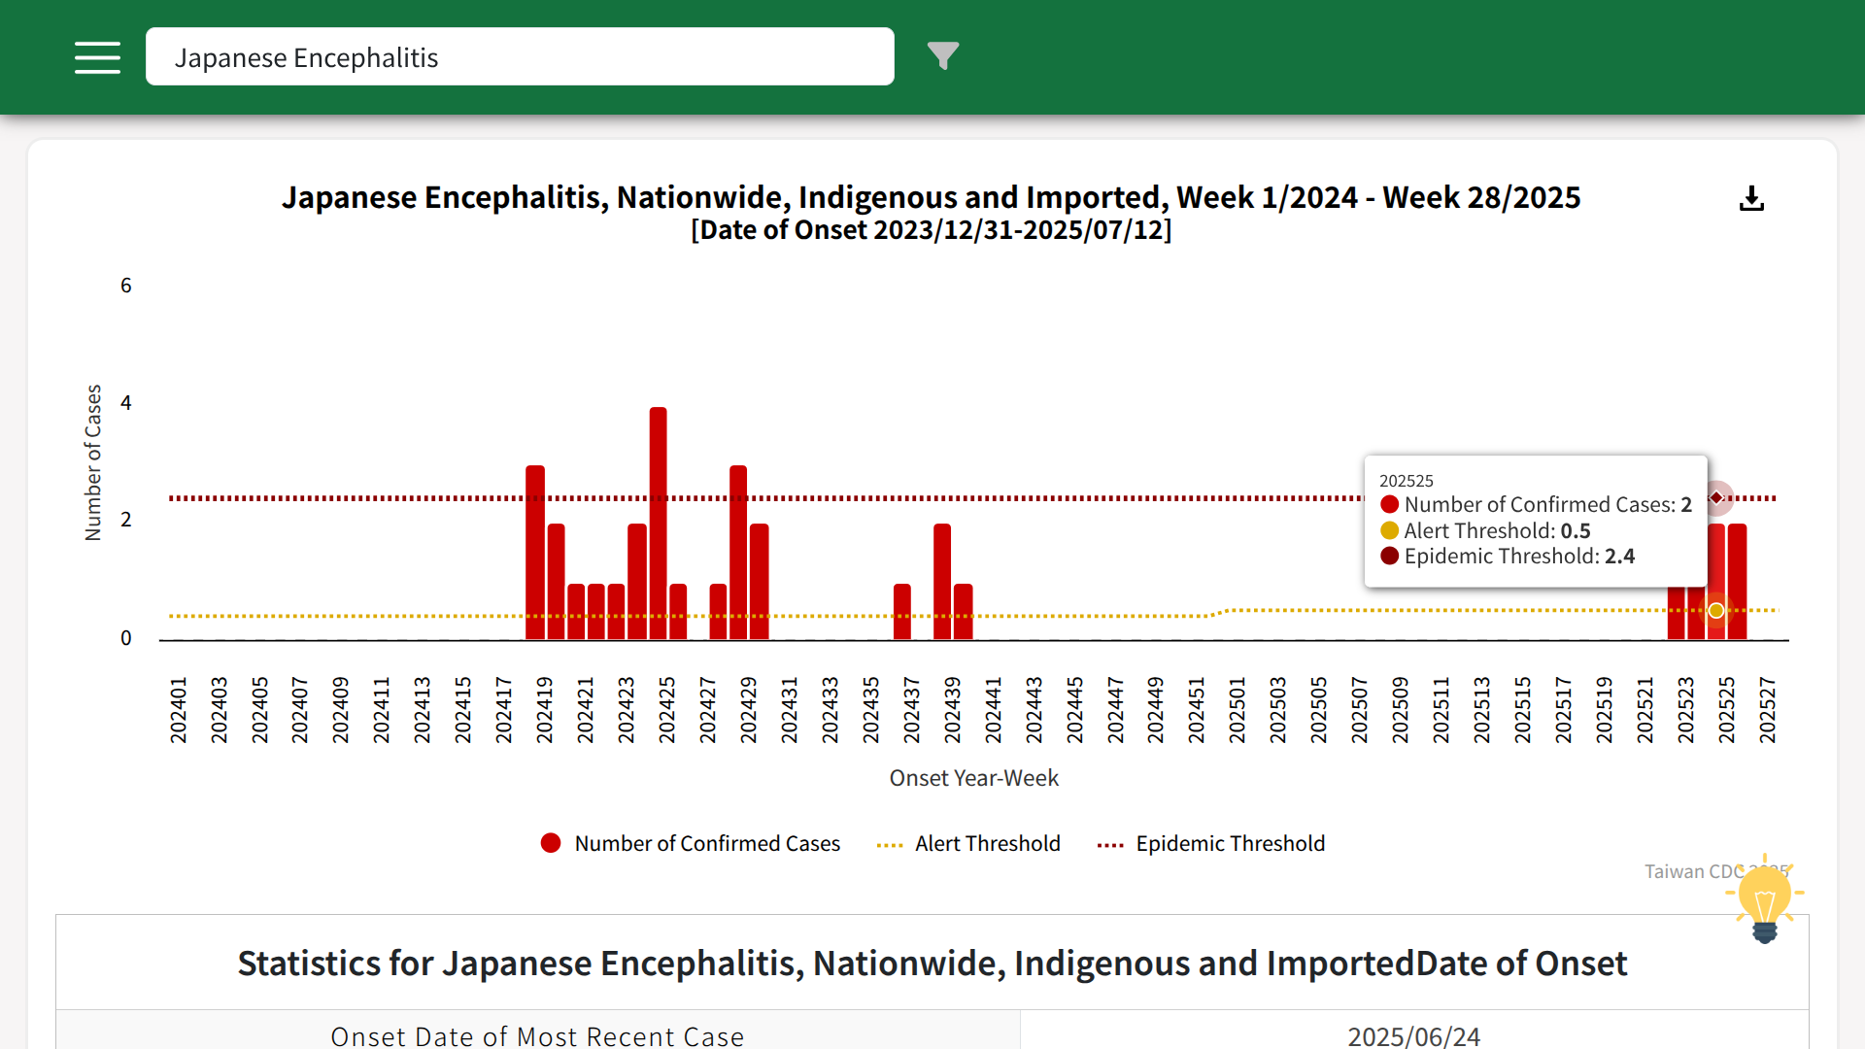Viewport: 1865px width, 1049px height.
Task: Click the filter funnel icon
Action: pyautogui.click(x=942, y=56)
